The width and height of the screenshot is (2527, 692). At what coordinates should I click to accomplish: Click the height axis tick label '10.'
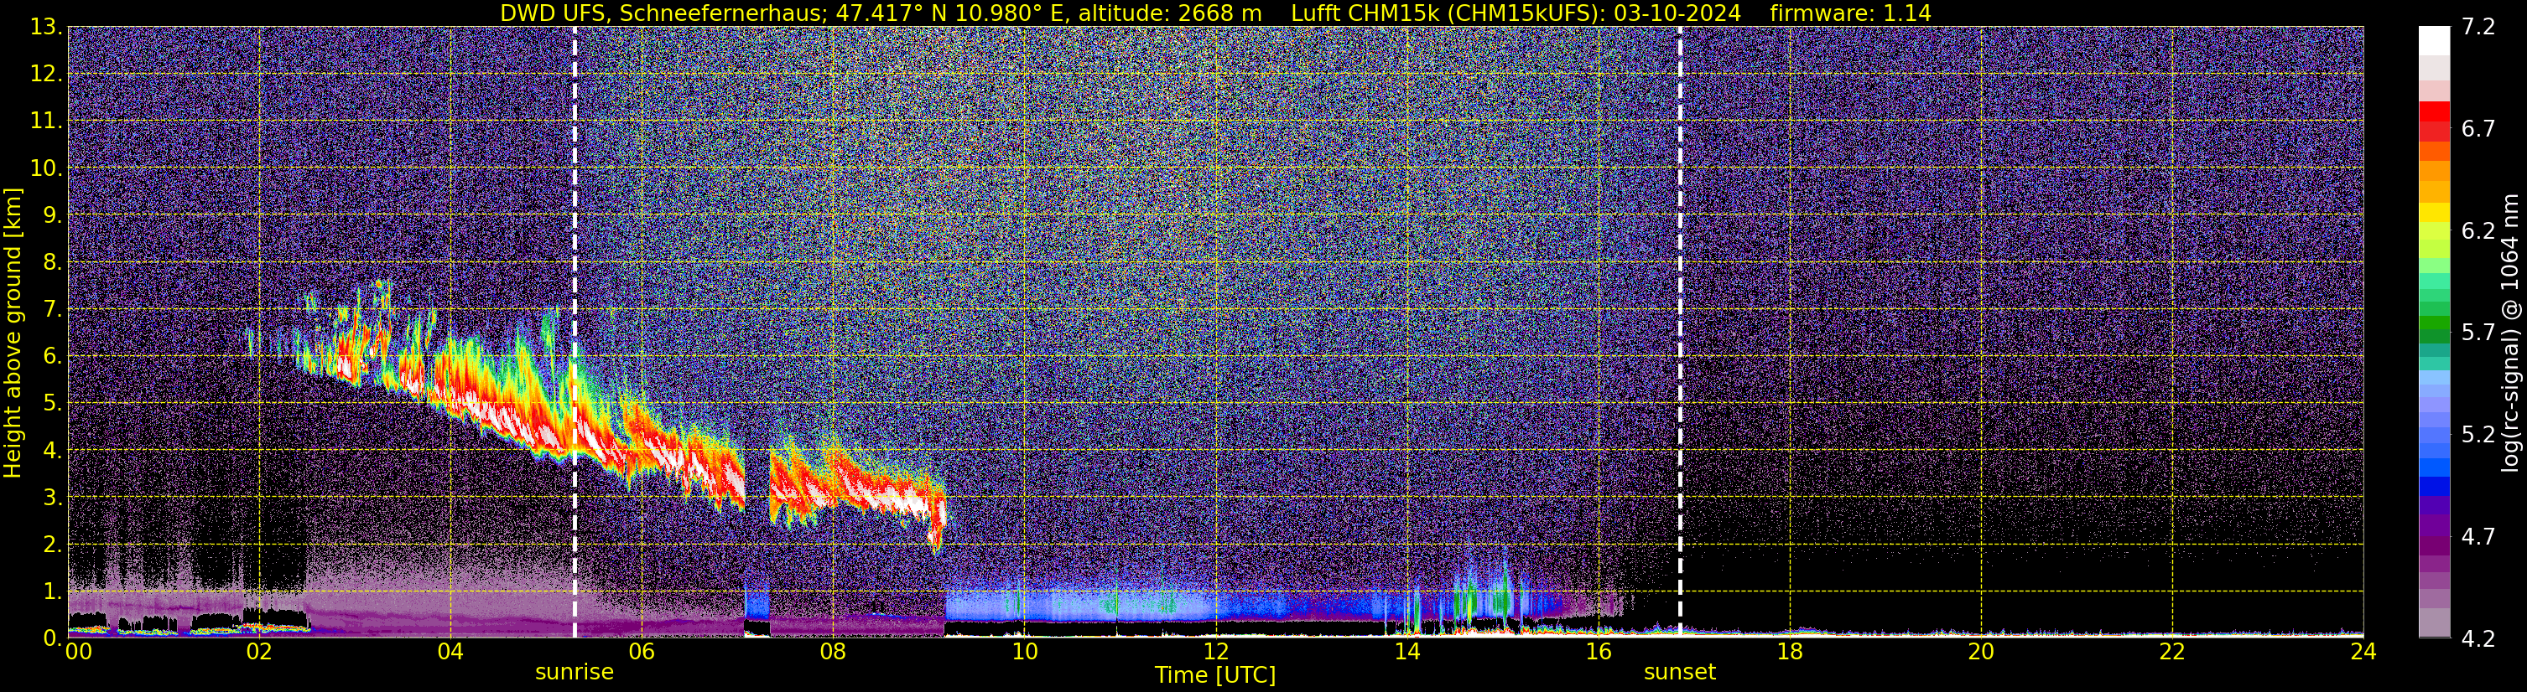coord(46,168)
